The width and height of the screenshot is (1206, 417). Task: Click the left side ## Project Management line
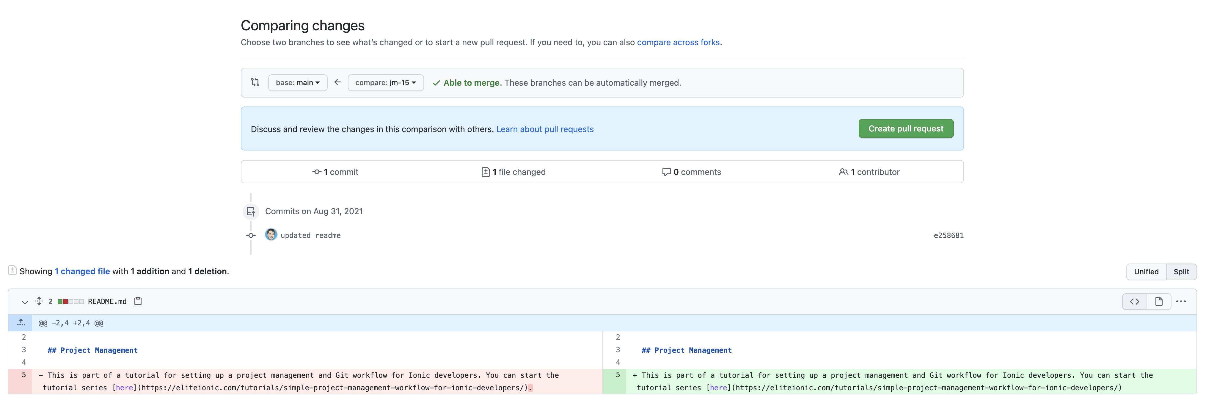click(93, 350)
